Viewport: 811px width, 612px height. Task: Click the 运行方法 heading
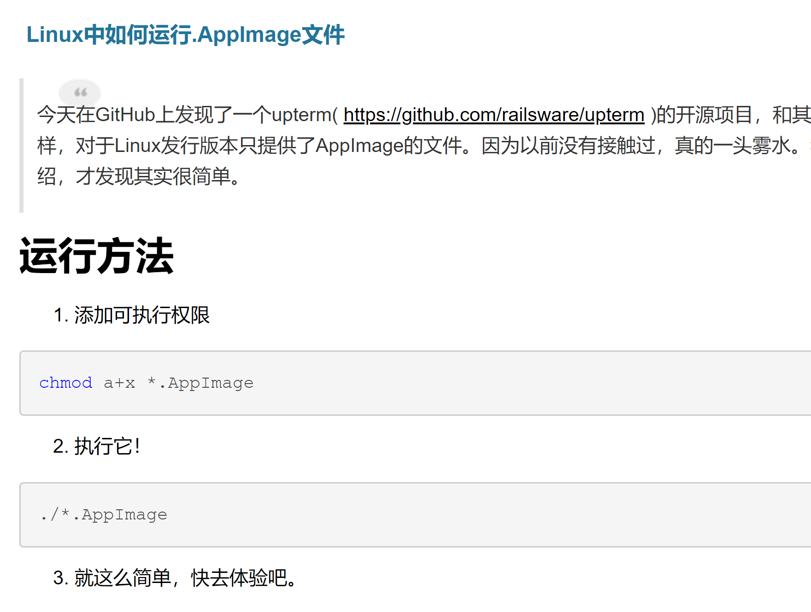[x=96, y=256]
